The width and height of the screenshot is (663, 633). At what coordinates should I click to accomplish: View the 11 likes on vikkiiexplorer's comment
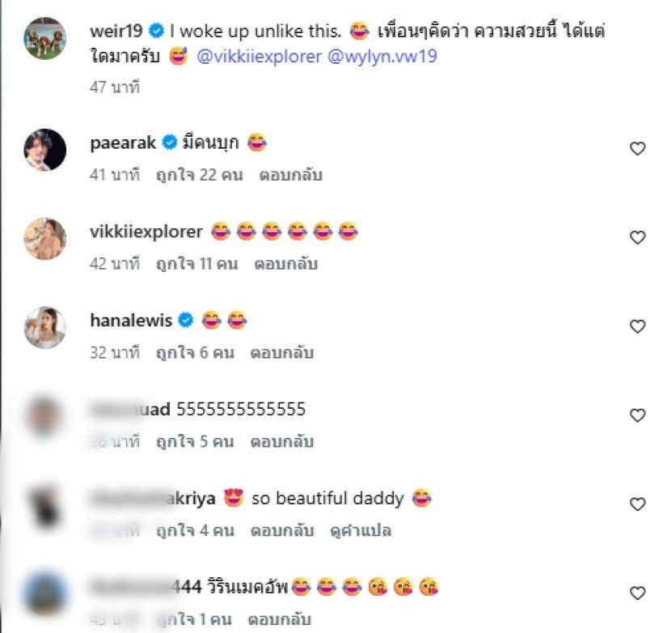tap(197, 264)
